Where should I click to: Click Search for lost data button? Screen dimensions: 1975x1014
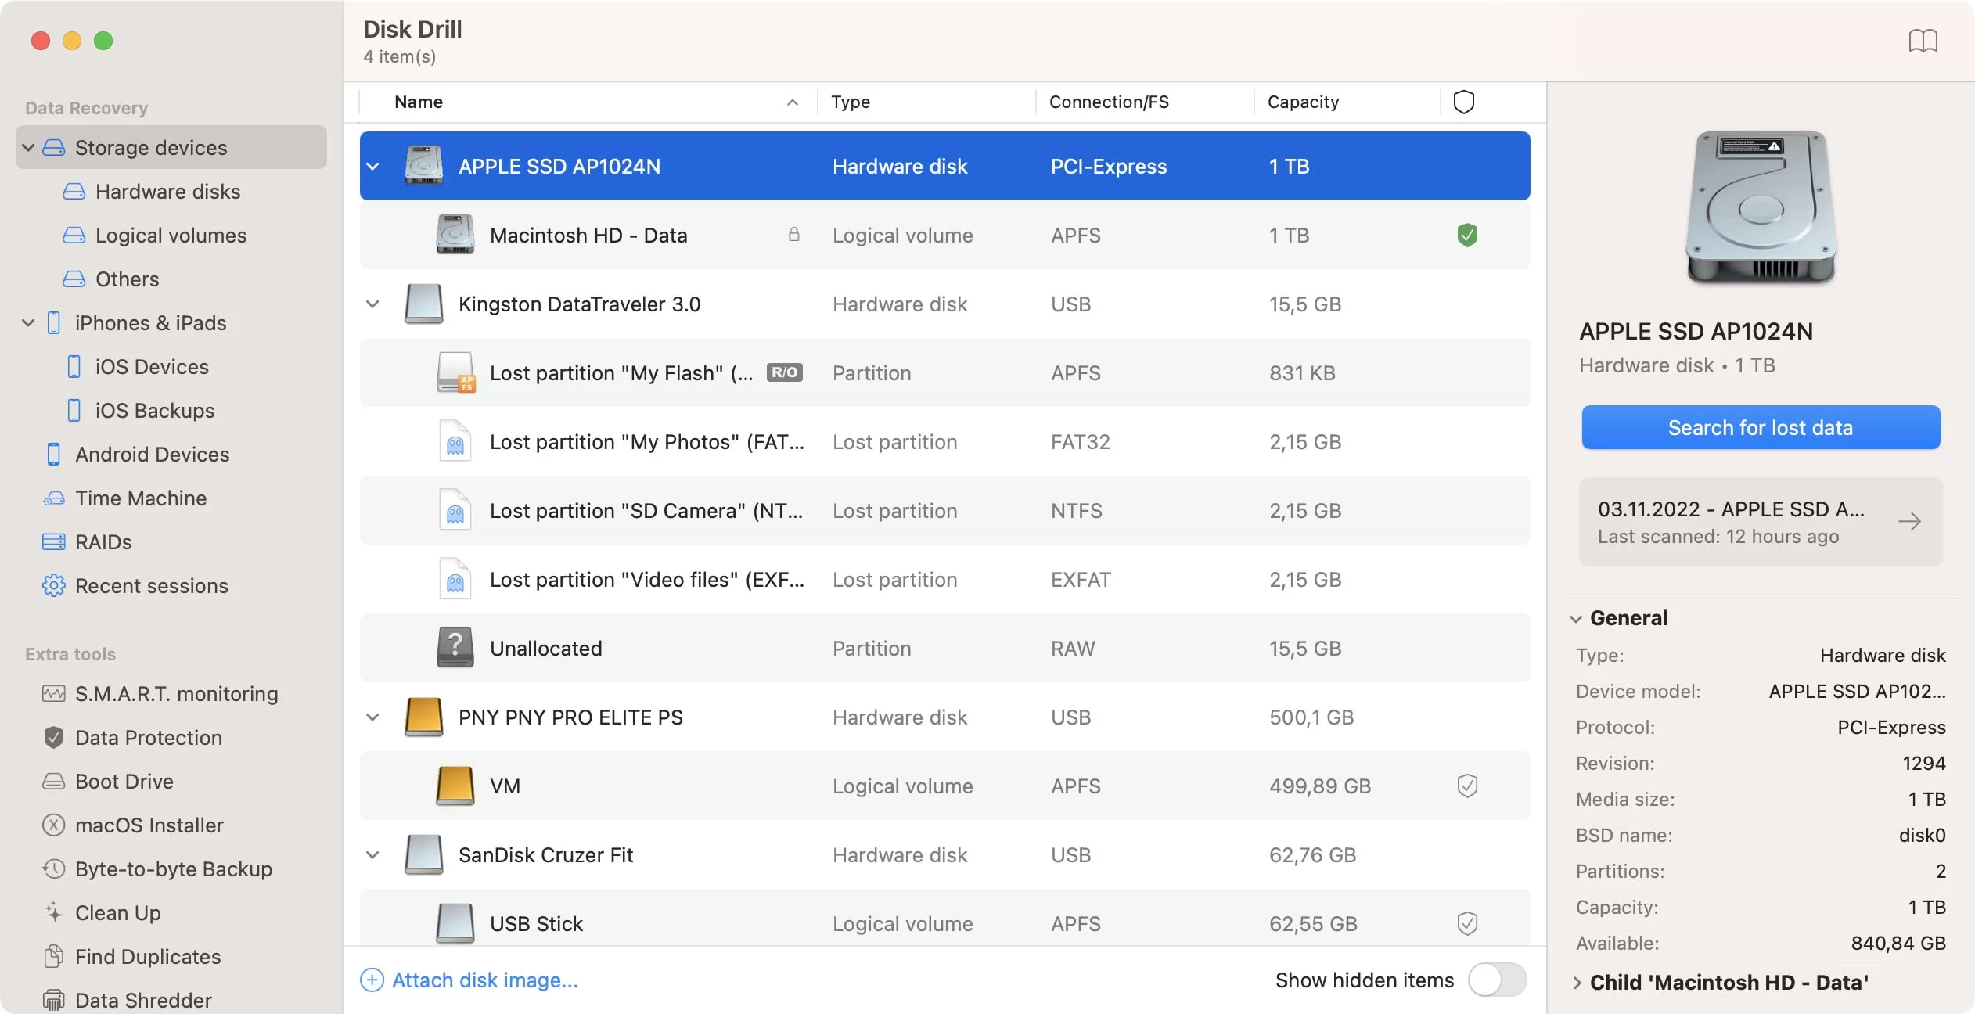point(1761,427)
